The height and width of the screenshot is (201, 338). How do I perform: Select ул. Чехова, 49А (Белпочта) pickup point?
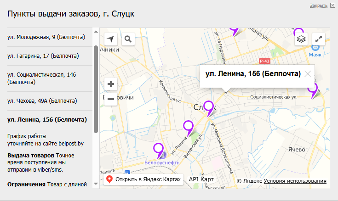click(42, 101)
